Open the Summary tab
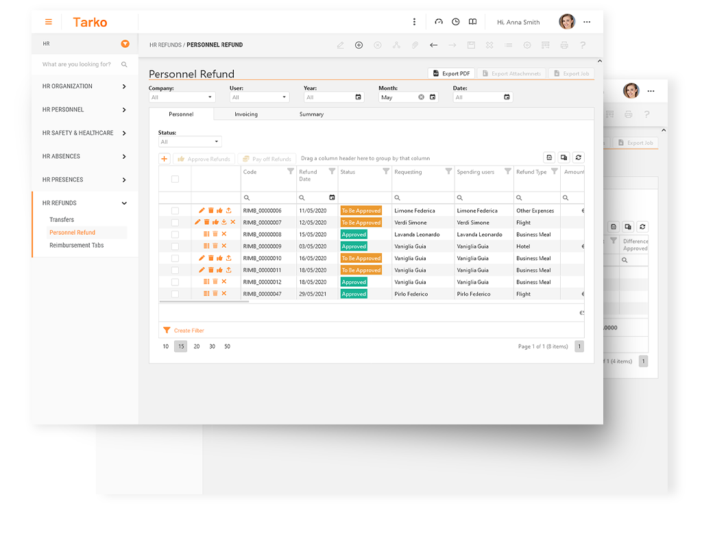Image resolution: width=702 pixels, height=534 pixels. point(311,114)
